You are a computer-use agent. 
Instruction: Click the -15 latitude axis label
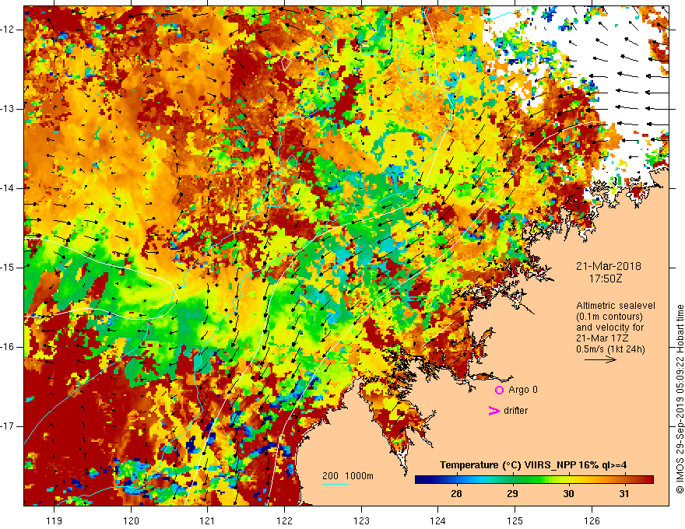coord(9,268)
